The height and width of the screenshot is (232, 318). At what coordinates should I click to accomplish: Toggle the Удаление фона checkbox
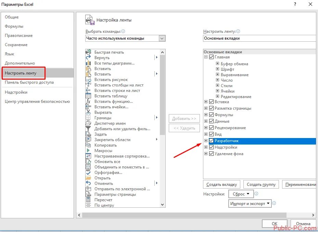pyautogui.click(x=211, y=153)
